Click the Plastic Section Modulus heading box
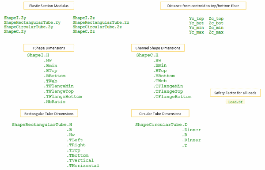265x170 pixels. tap(49, 6)
